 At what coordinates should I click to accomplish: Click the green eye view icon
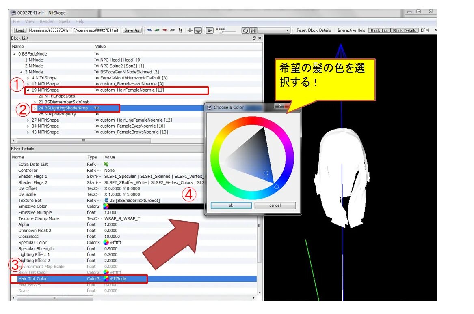[157, 30]
